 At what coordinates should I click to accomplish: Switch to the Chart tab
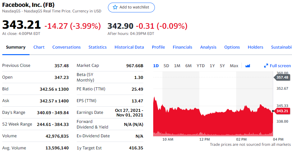coord(39,47)
